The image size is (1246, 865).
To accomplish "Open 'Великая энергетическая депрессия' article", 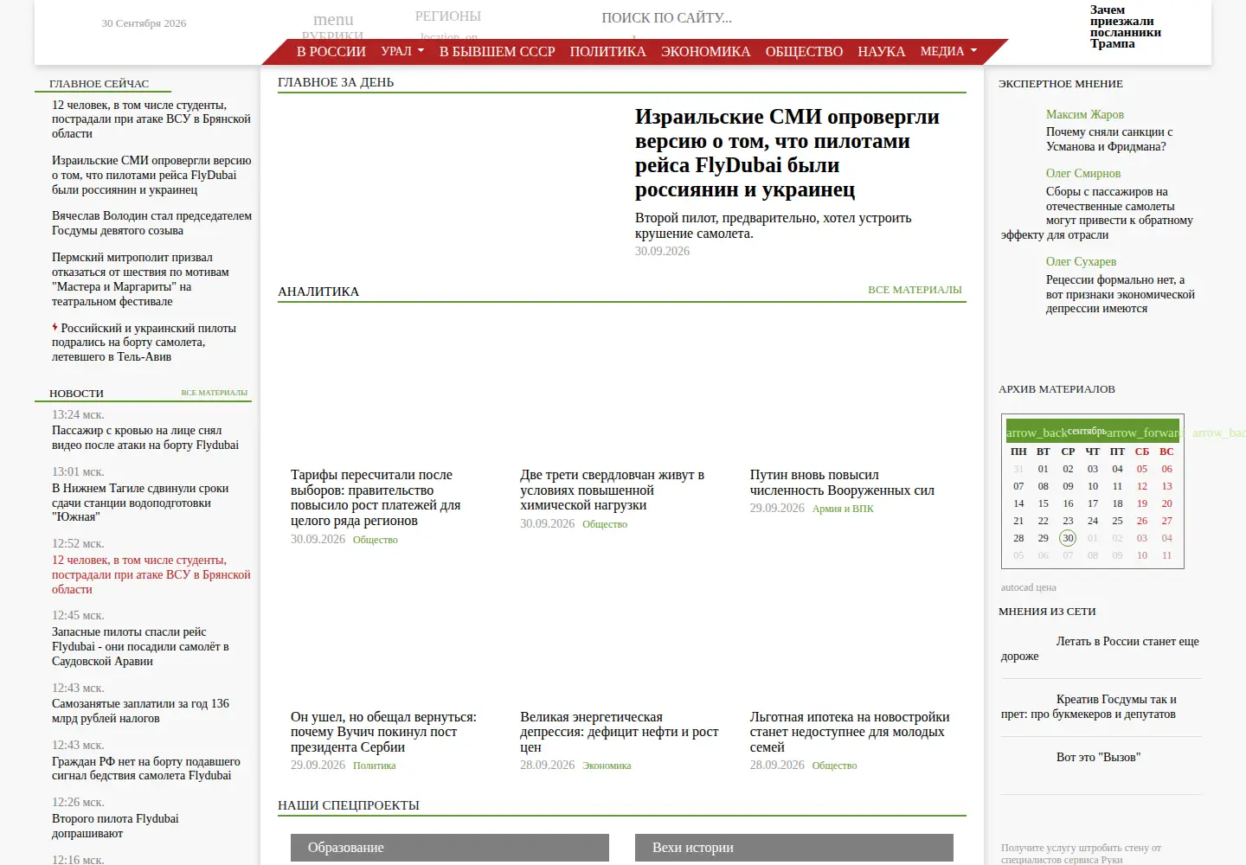I will [x=619, y=733].
